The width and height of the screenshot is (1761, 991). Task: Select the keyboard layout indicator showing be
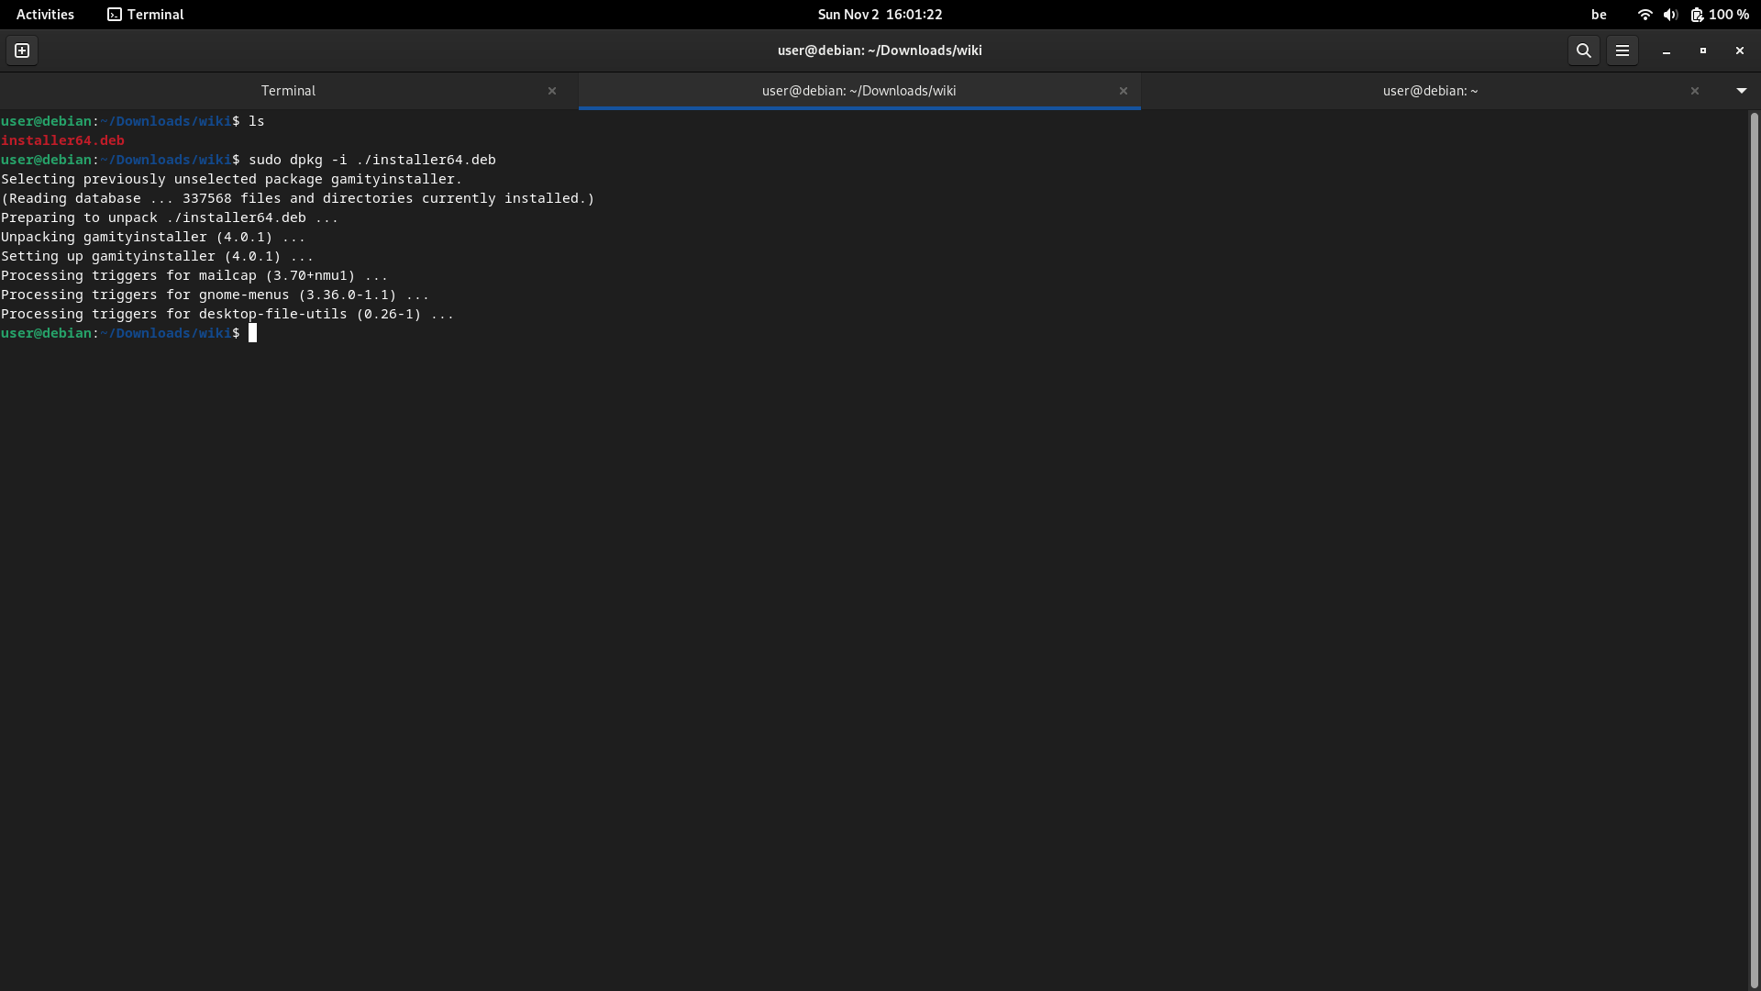pos(1599,14)
